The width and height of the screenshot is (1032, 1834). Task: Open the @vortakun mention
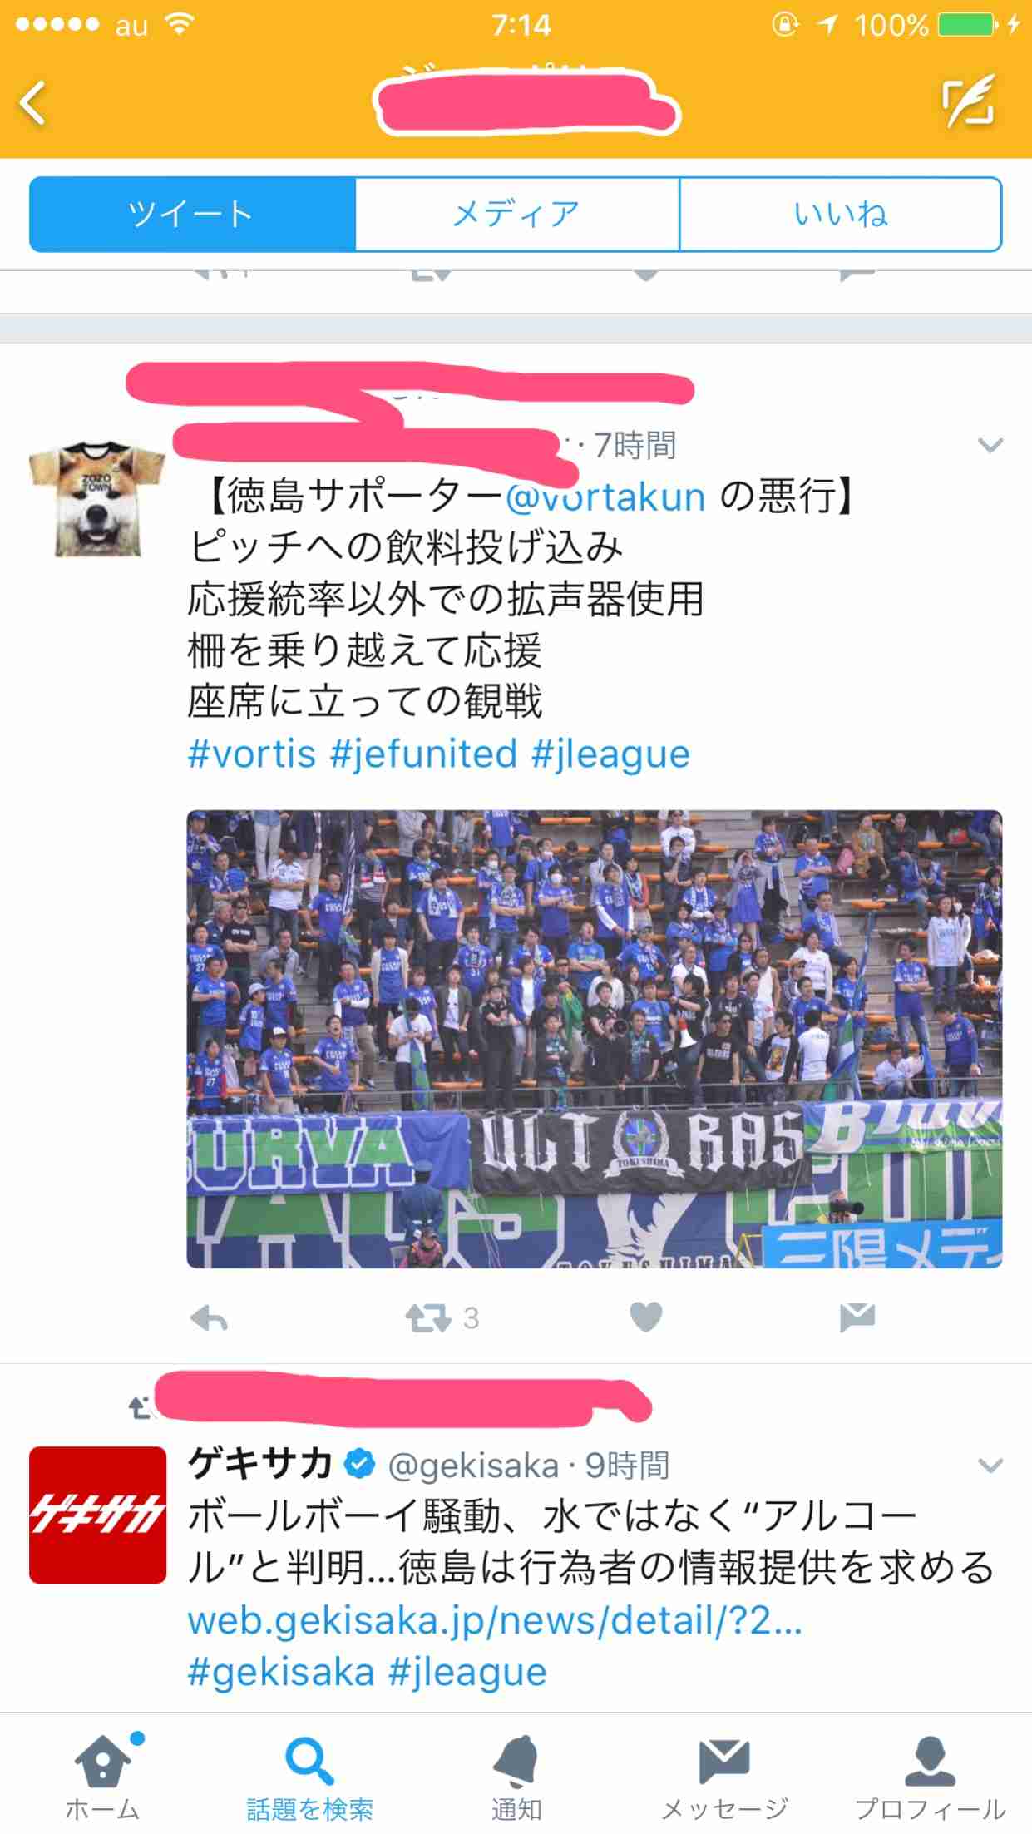(x=605, y=497)
